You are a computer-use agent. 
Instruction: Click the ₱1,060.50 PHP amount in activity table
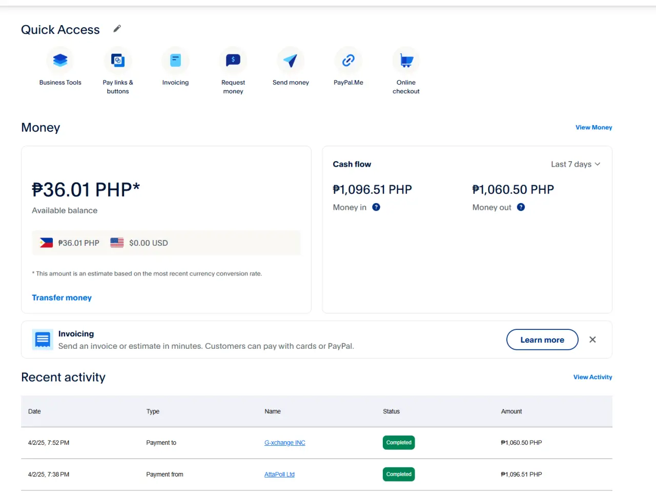[x=521, y=443]
